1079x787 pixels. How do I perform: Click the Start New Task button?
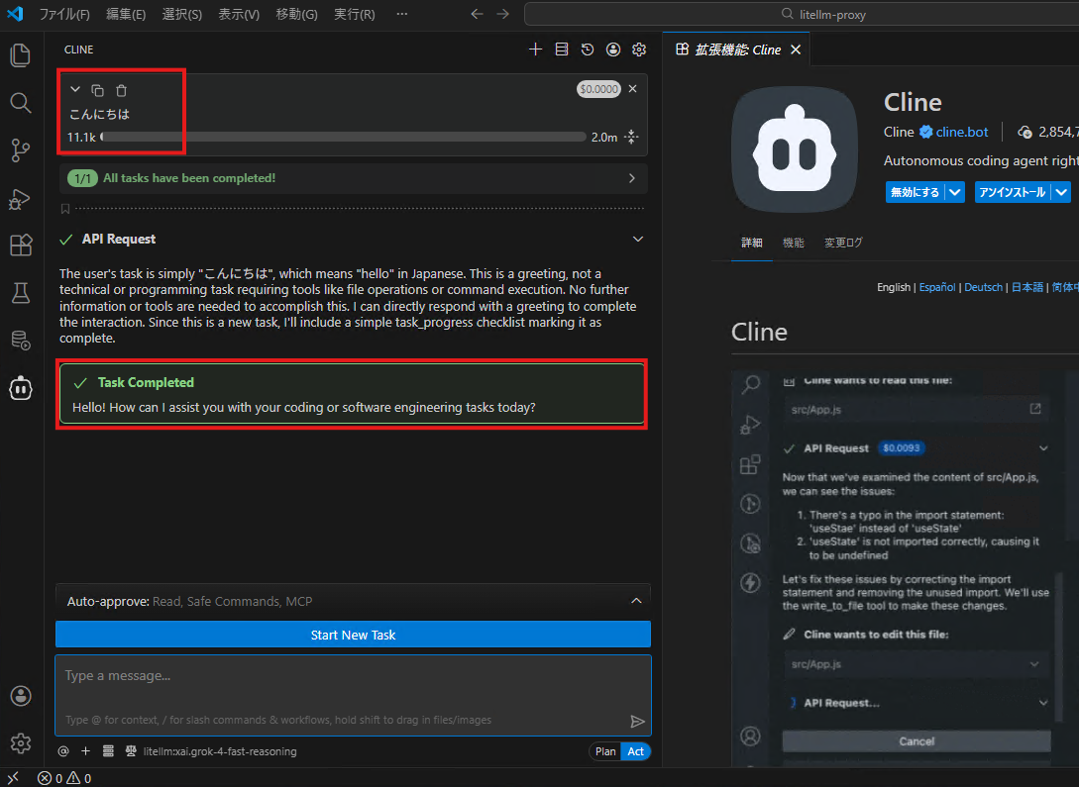point(353,635)
